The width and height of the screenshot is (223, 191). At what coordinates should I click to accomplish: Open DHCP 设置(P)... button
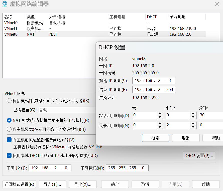click(199, 156)
